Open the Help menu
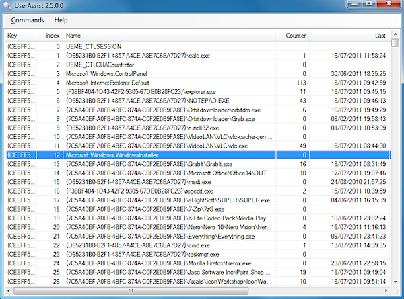This screenshot has width=404, height=299. point(61,20)
